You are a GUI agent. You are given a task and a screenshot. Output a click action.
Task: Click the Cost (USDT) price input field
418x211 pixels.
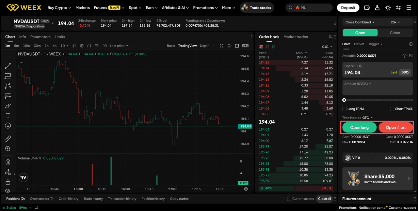click(378, 70)
